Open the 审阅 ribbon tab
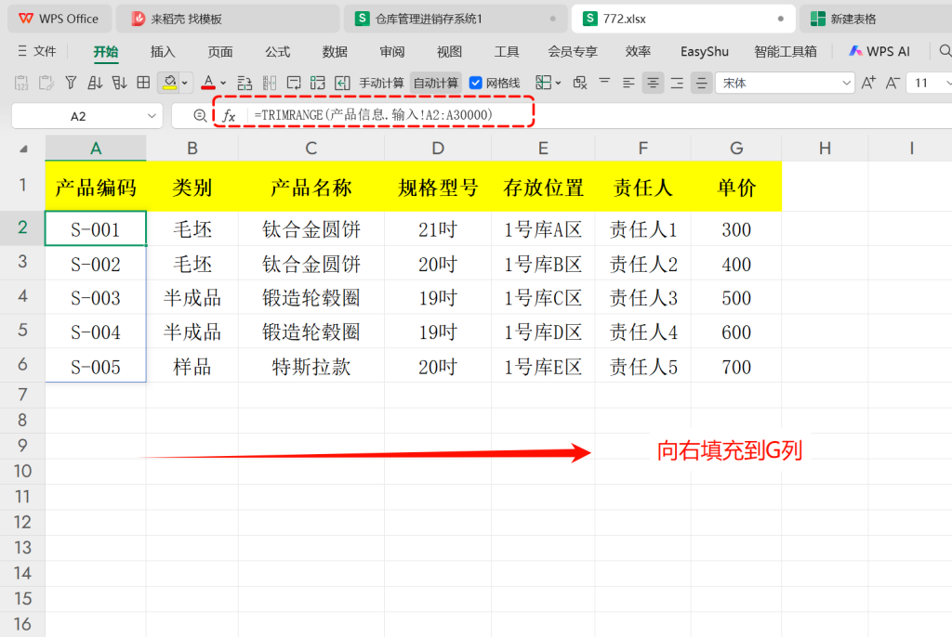This screenshot has width=952, height=637. click(x=392, y=52)
